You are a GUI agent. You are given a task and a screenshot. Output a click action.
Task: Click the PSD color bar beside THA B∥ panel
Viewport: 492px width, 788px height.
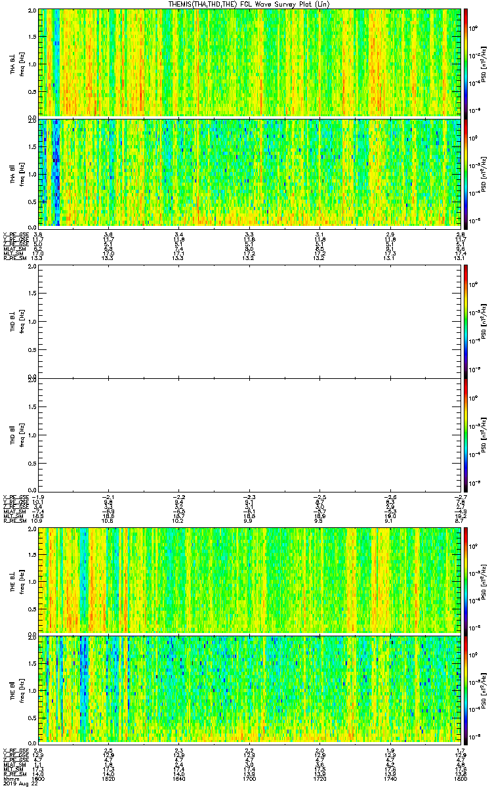tap(466, 173)
